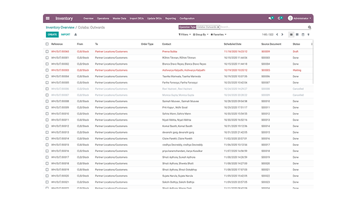This screenshot has width=357, height=218.
Task: Switch to kanban view icon
Action: tap(297, 35)
